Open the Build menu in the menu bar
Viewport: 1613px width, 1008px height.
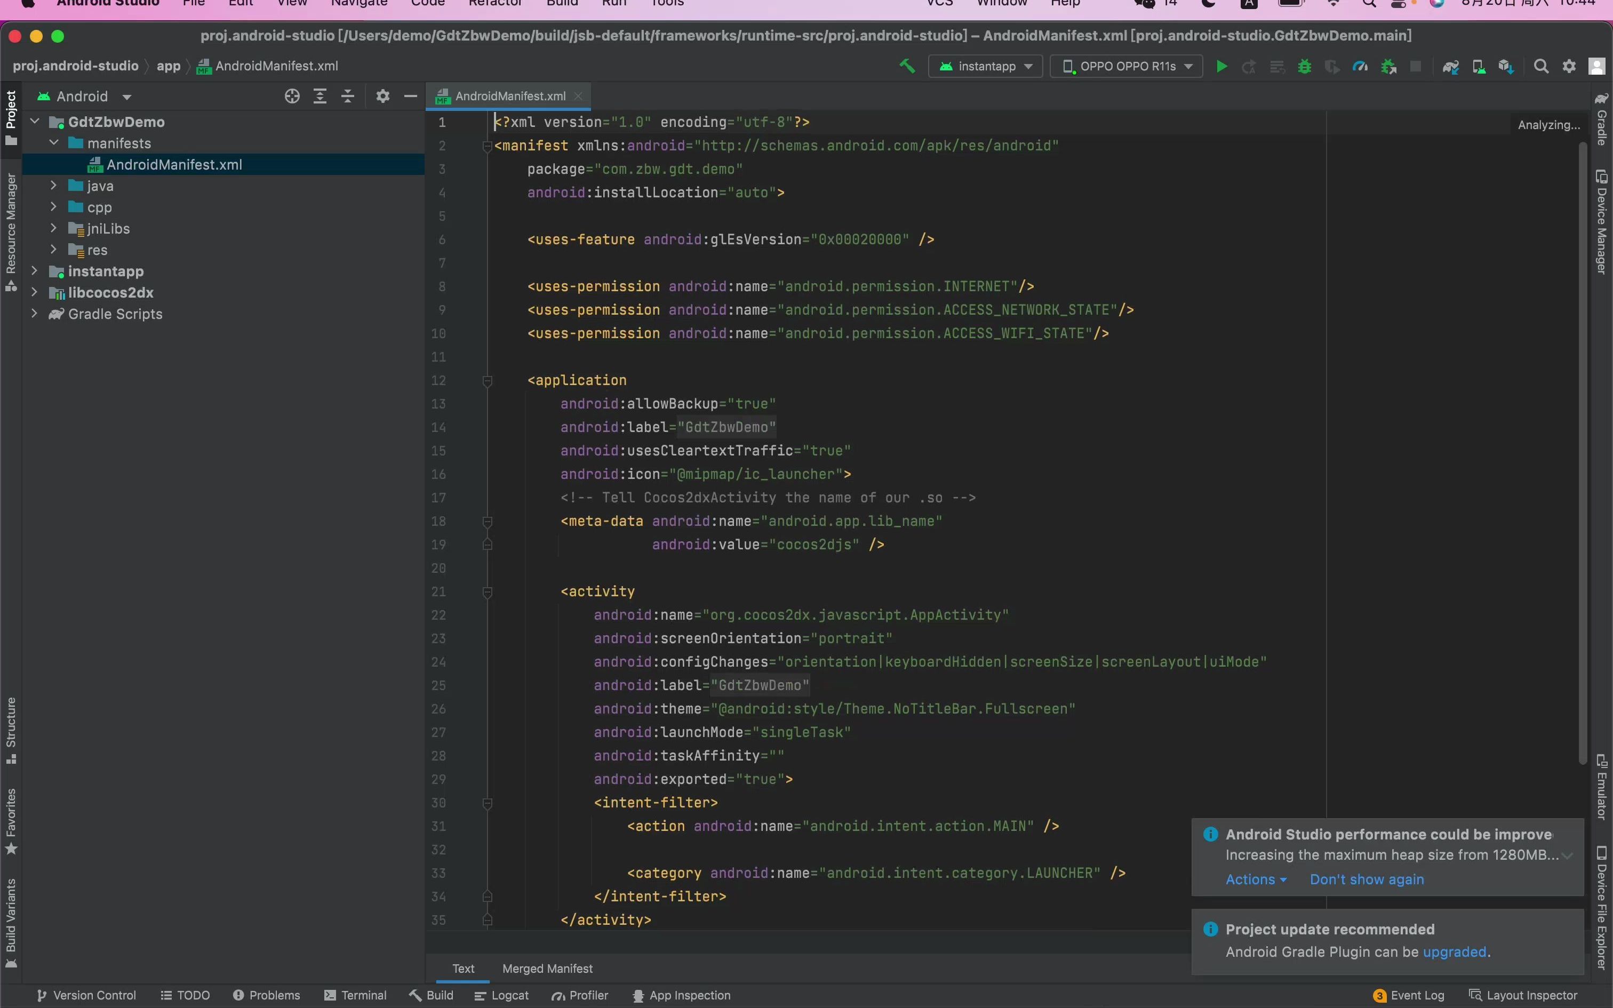(562, 3)
